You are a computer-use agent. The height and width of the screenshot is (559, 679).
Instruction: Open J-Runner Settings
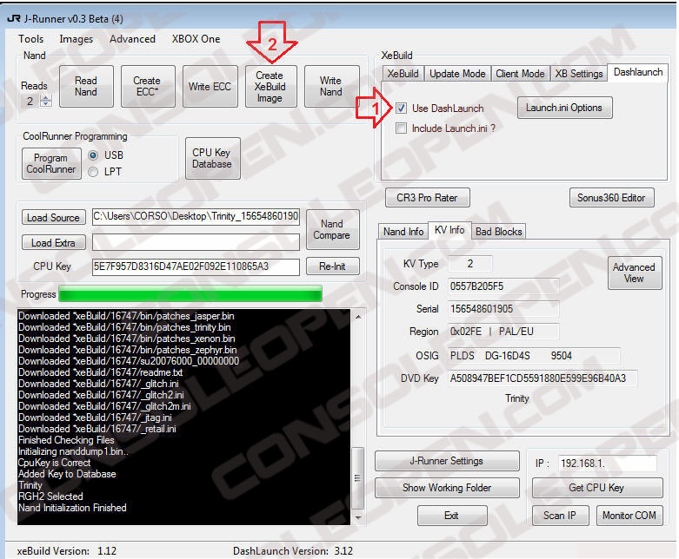pyautogui.click(x=448, y=461)
